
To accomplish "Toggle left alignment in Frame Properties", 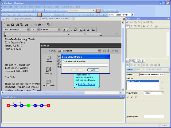I will pos(128,26).
